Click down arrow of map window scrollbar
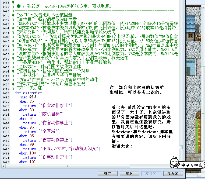Image resolution: width=205 pixels, height=179 pixels. (x=203, y=171)
